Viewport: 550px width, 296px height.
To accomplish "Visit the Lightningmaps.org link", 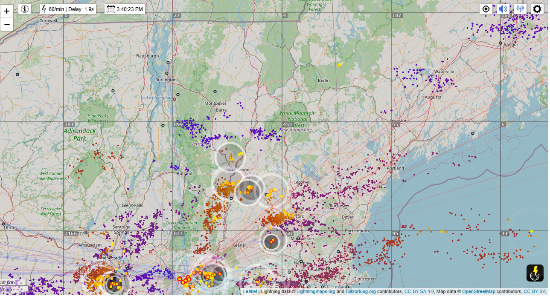I will pyautogui.click(x=316, y=292).
